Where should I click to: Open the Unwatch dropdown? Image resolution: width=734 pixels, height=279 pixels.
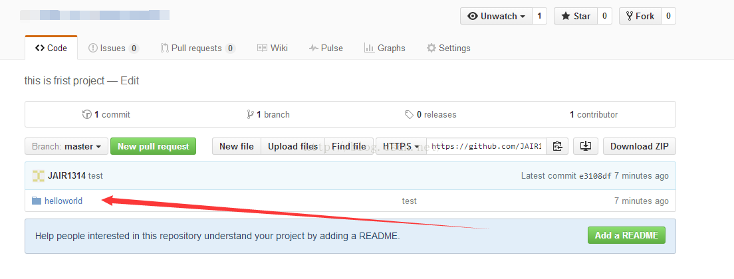[x=496, y=16]
